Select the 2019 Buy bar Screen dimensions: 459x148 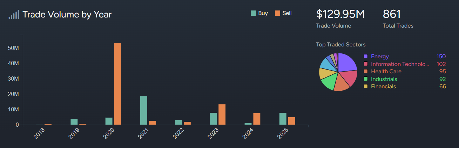pos(74,121)
